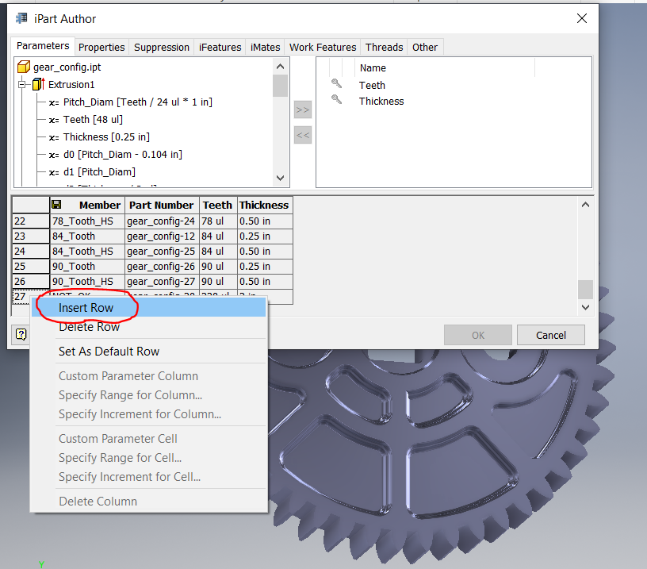
Task: Click parameter tree scrollbar down arrow
Action: tap(280, 178)
